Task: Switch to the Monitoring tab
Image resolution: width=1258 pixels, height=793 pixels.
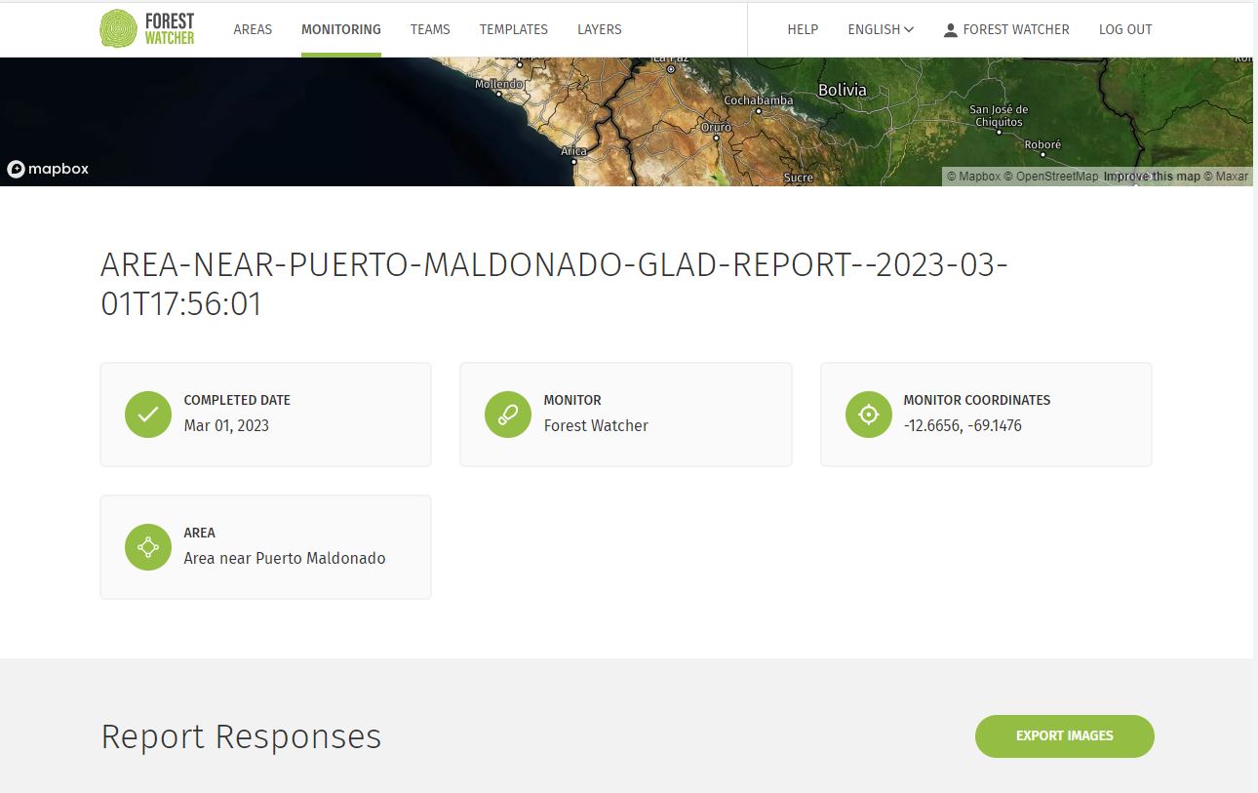Action: 340,29
